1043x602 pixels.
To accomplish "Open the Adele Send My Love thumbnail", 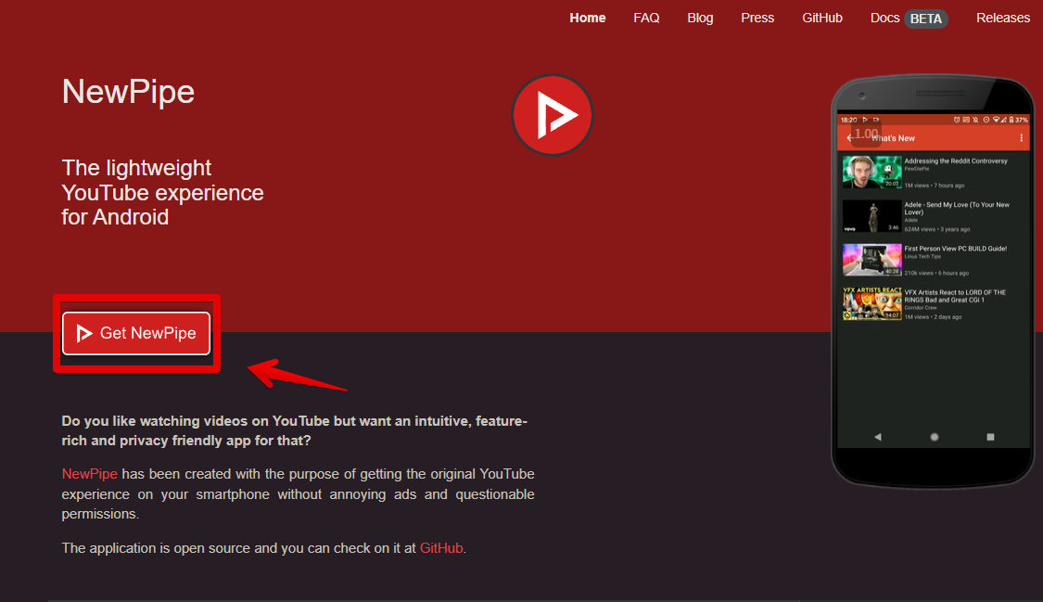I will [872, 216].
